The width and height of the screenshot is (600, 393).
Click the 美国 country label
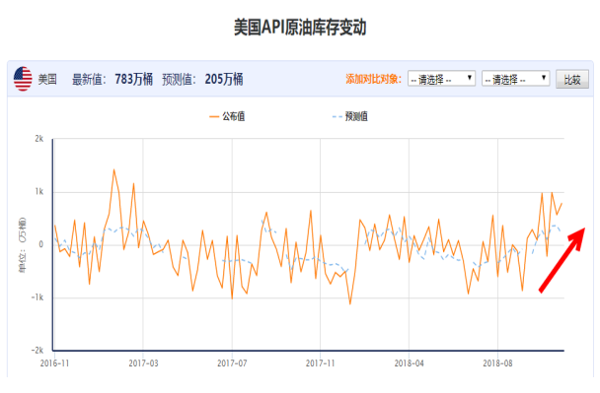coord(47,80)
